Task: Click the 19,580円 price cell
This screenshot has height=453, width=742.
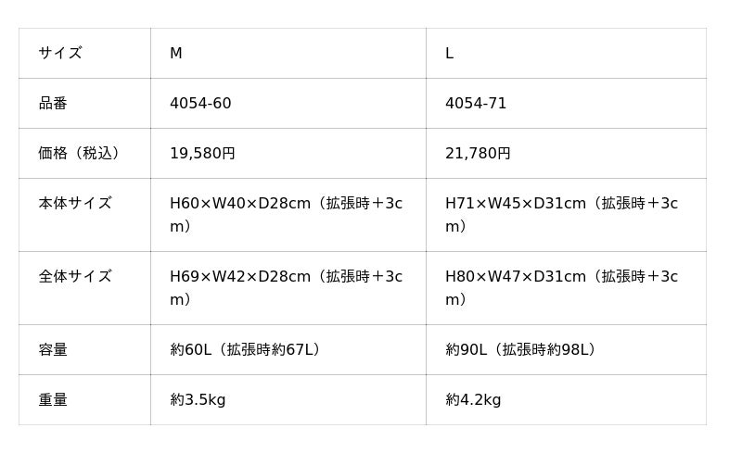Action: [202, 154]
